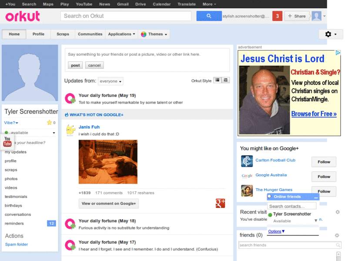Click the cancel button
This screenshot has width=348, height=261.
coord(94,65)
